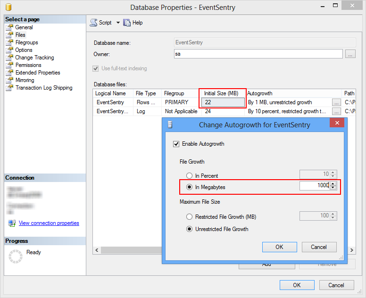
Task: Select the In Percent radio button
Action: tap(189, 175)
